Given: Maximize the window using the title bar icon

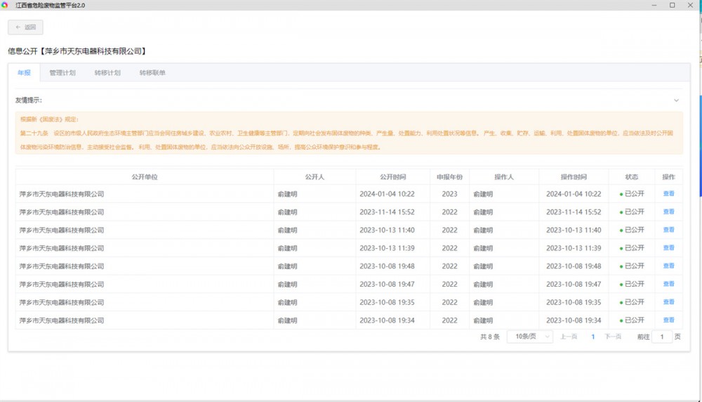Looking at the screenshot, I should [x=672, y=5].
